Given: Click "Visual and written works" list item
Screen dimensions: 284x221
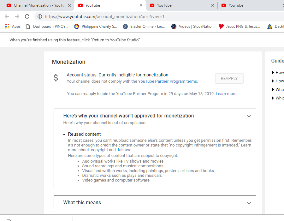Looking at the screenshot, I should click(148, 170).
